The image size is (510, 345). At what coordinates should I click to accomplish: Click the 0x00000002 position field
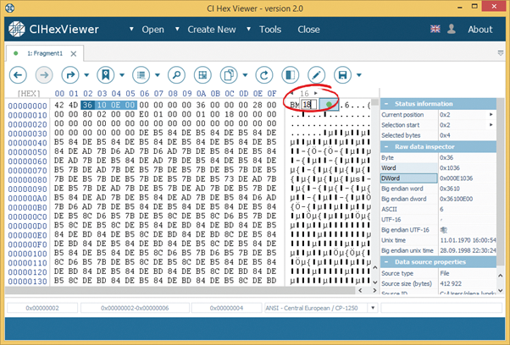click(42, 308)
